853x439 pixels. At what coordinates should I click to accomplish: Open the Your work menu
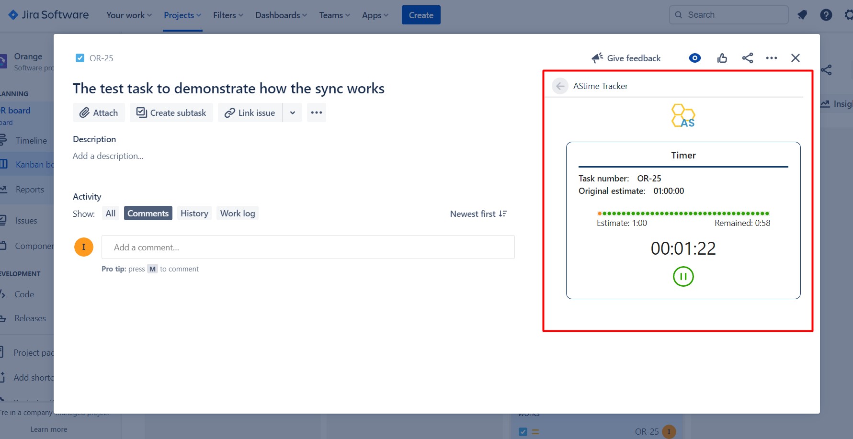tap(129, 15)
